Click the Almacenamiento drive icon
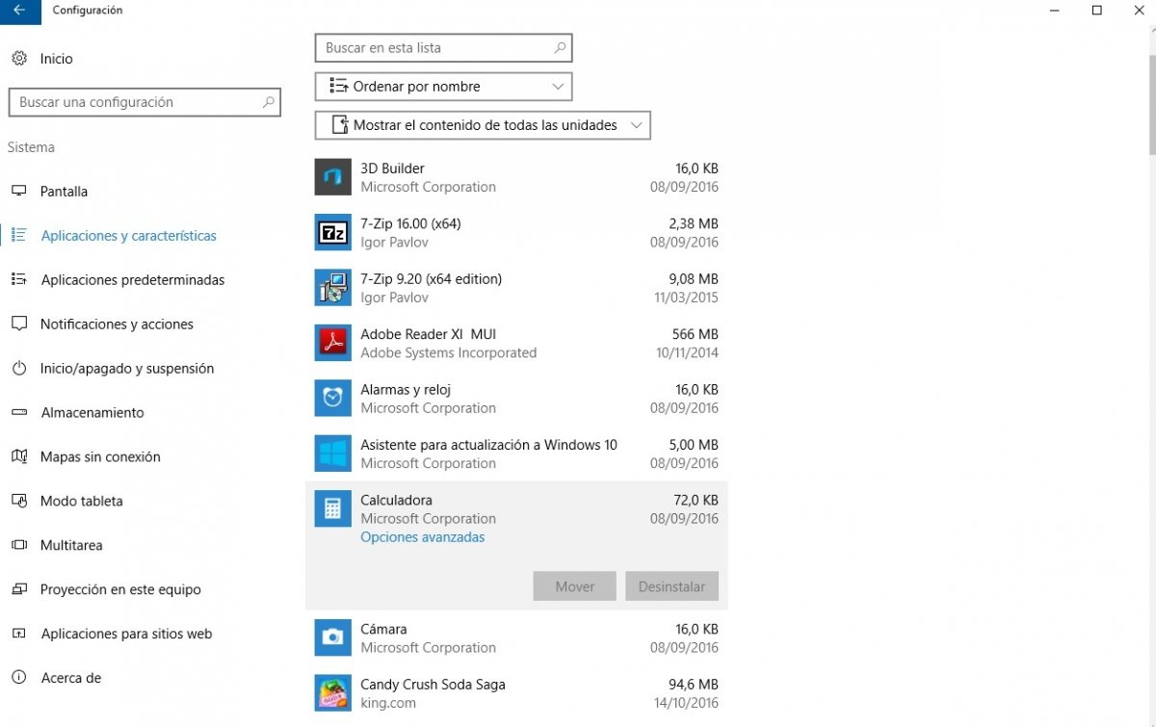The image size is (1156, 727). point(19,413)
